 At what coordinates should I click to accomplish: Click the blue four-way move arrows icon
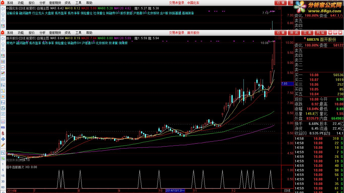tap(3, 139)
